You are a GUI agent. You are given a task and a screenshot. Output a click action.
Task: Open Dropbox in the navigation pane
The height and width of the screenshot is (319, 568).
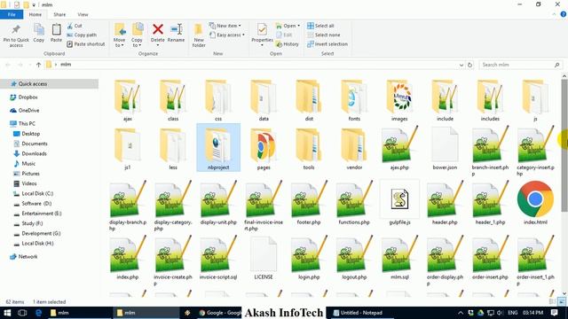point(24,97)
